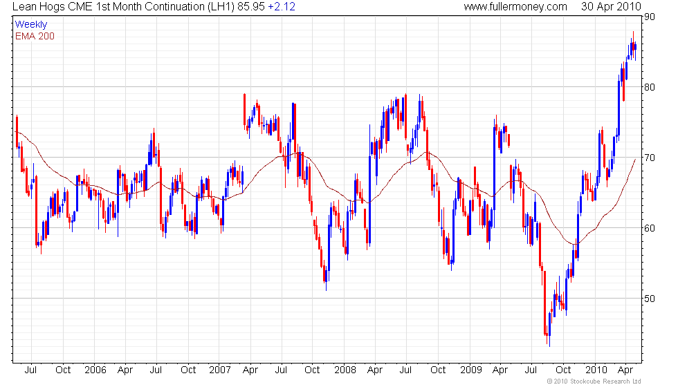Screen dimensions: 678x387
Task: Click the 'Oct' label just before 2010
Action: point(563,370)
